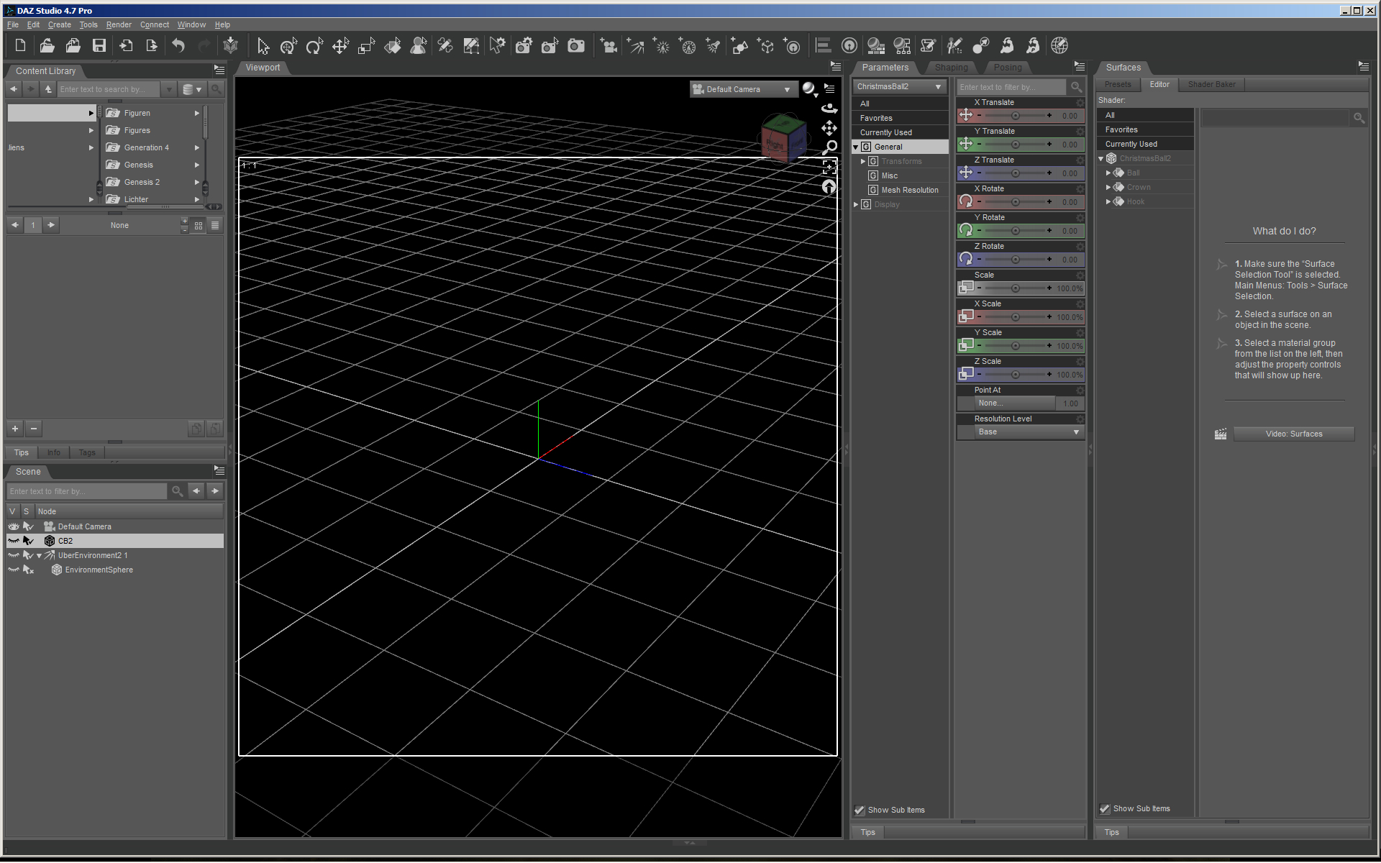1381x863 pixels.
Task: Select the Translate tool in toolbar
Action: pyautogui.click(x=340, y=47)
